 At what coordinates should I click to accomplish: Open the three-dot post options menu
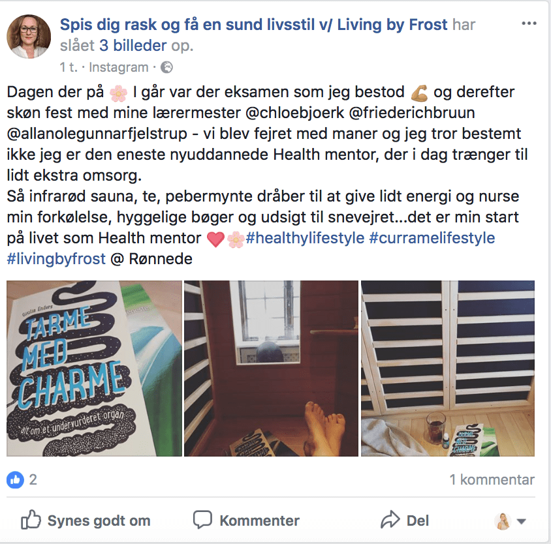click(529, 23)
